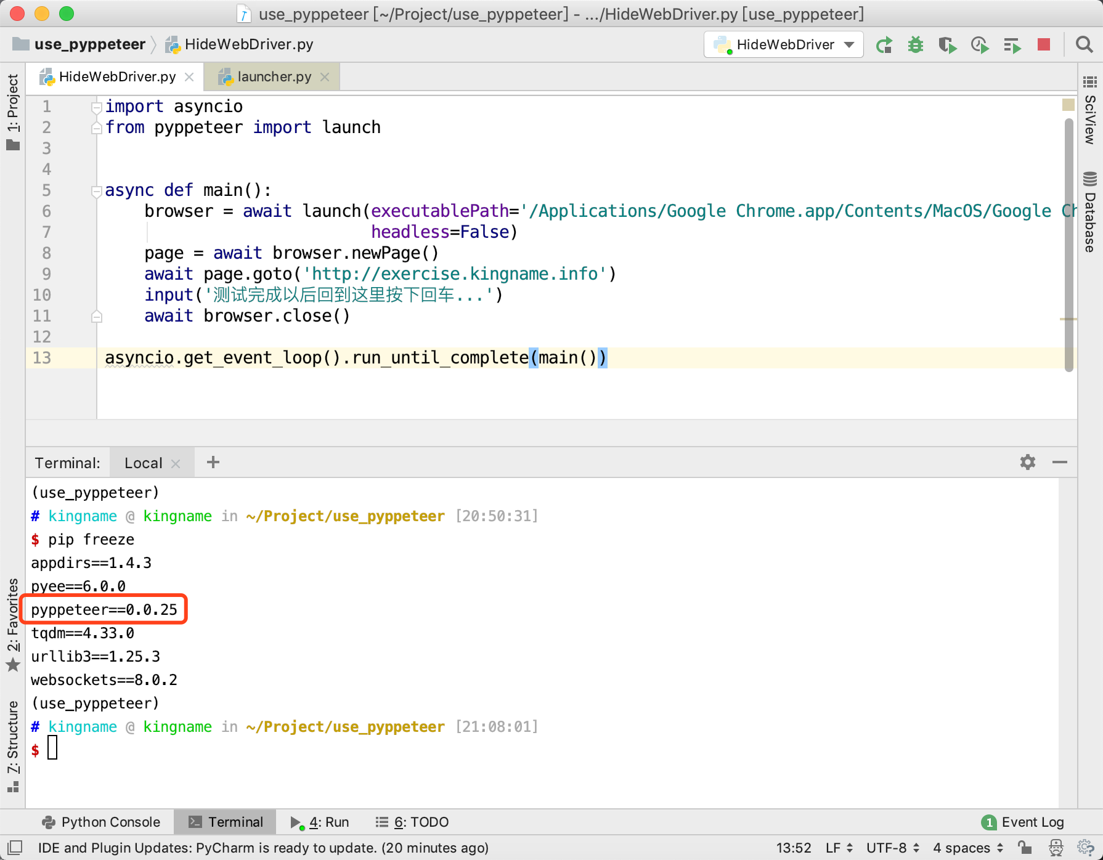Click the pip freeze command line
This screenshot has width=1103, height=860.
(x=83, y=540)
